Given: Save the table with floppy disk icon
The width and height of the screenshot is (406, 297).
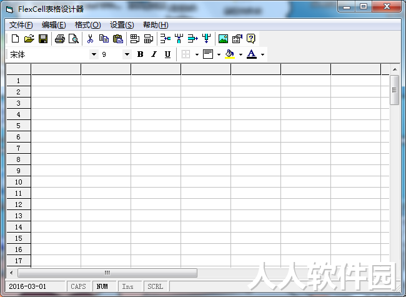Looking at the screenshot, I should coord(43,39).
